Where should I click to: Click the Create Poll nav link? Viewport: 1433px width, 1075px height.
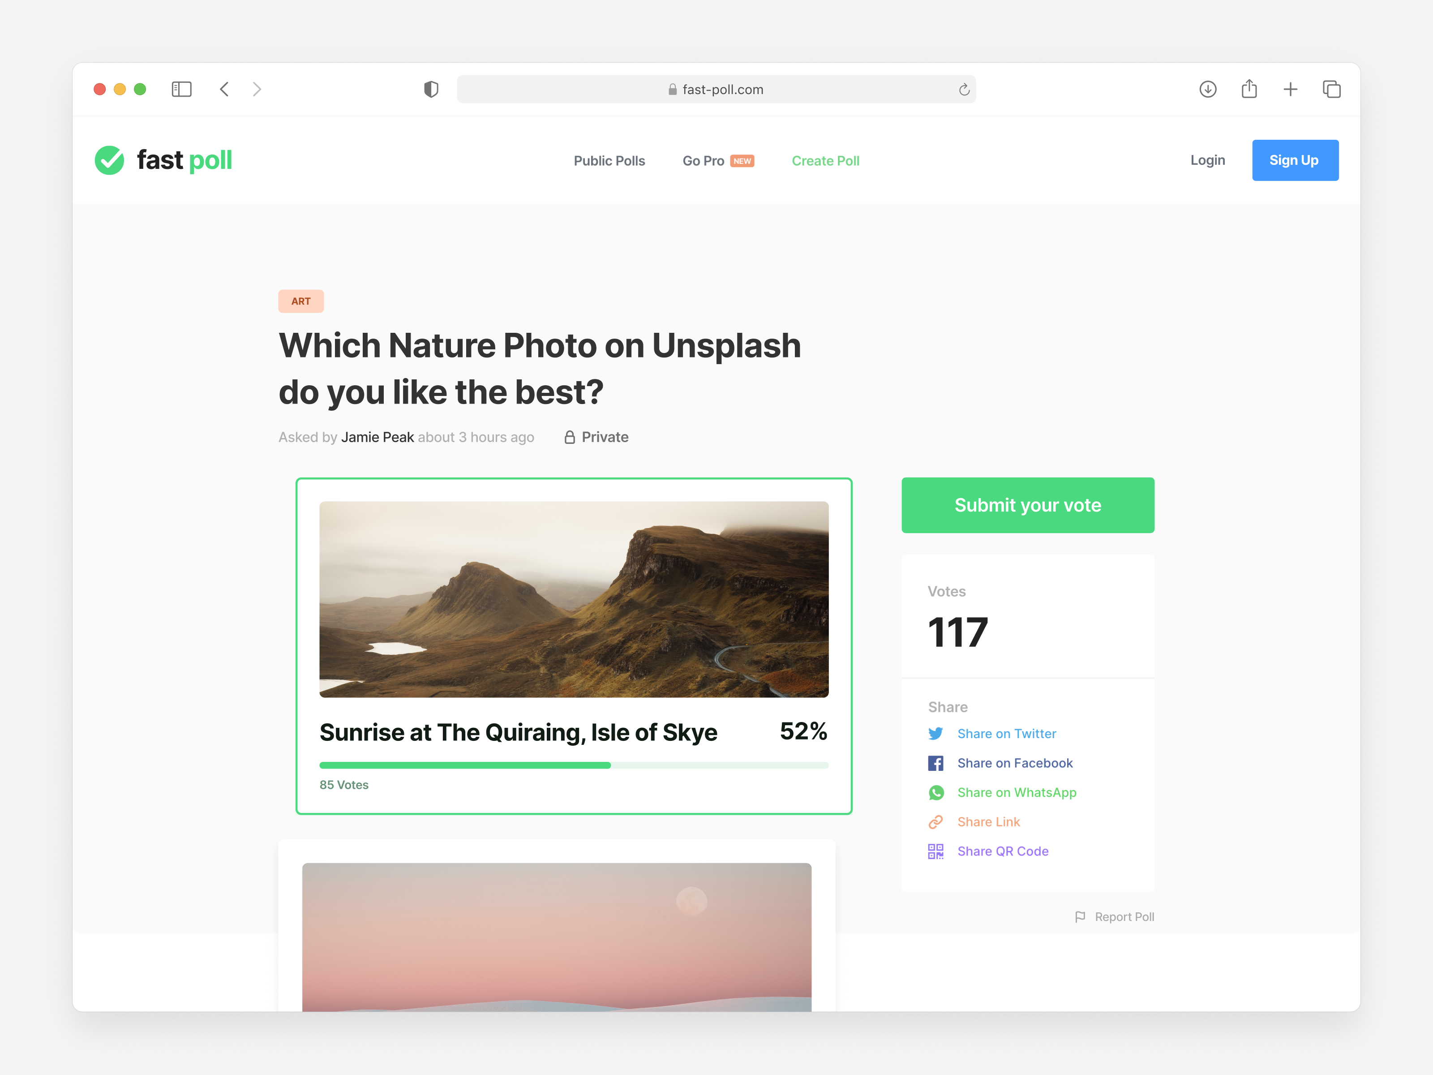825,161
